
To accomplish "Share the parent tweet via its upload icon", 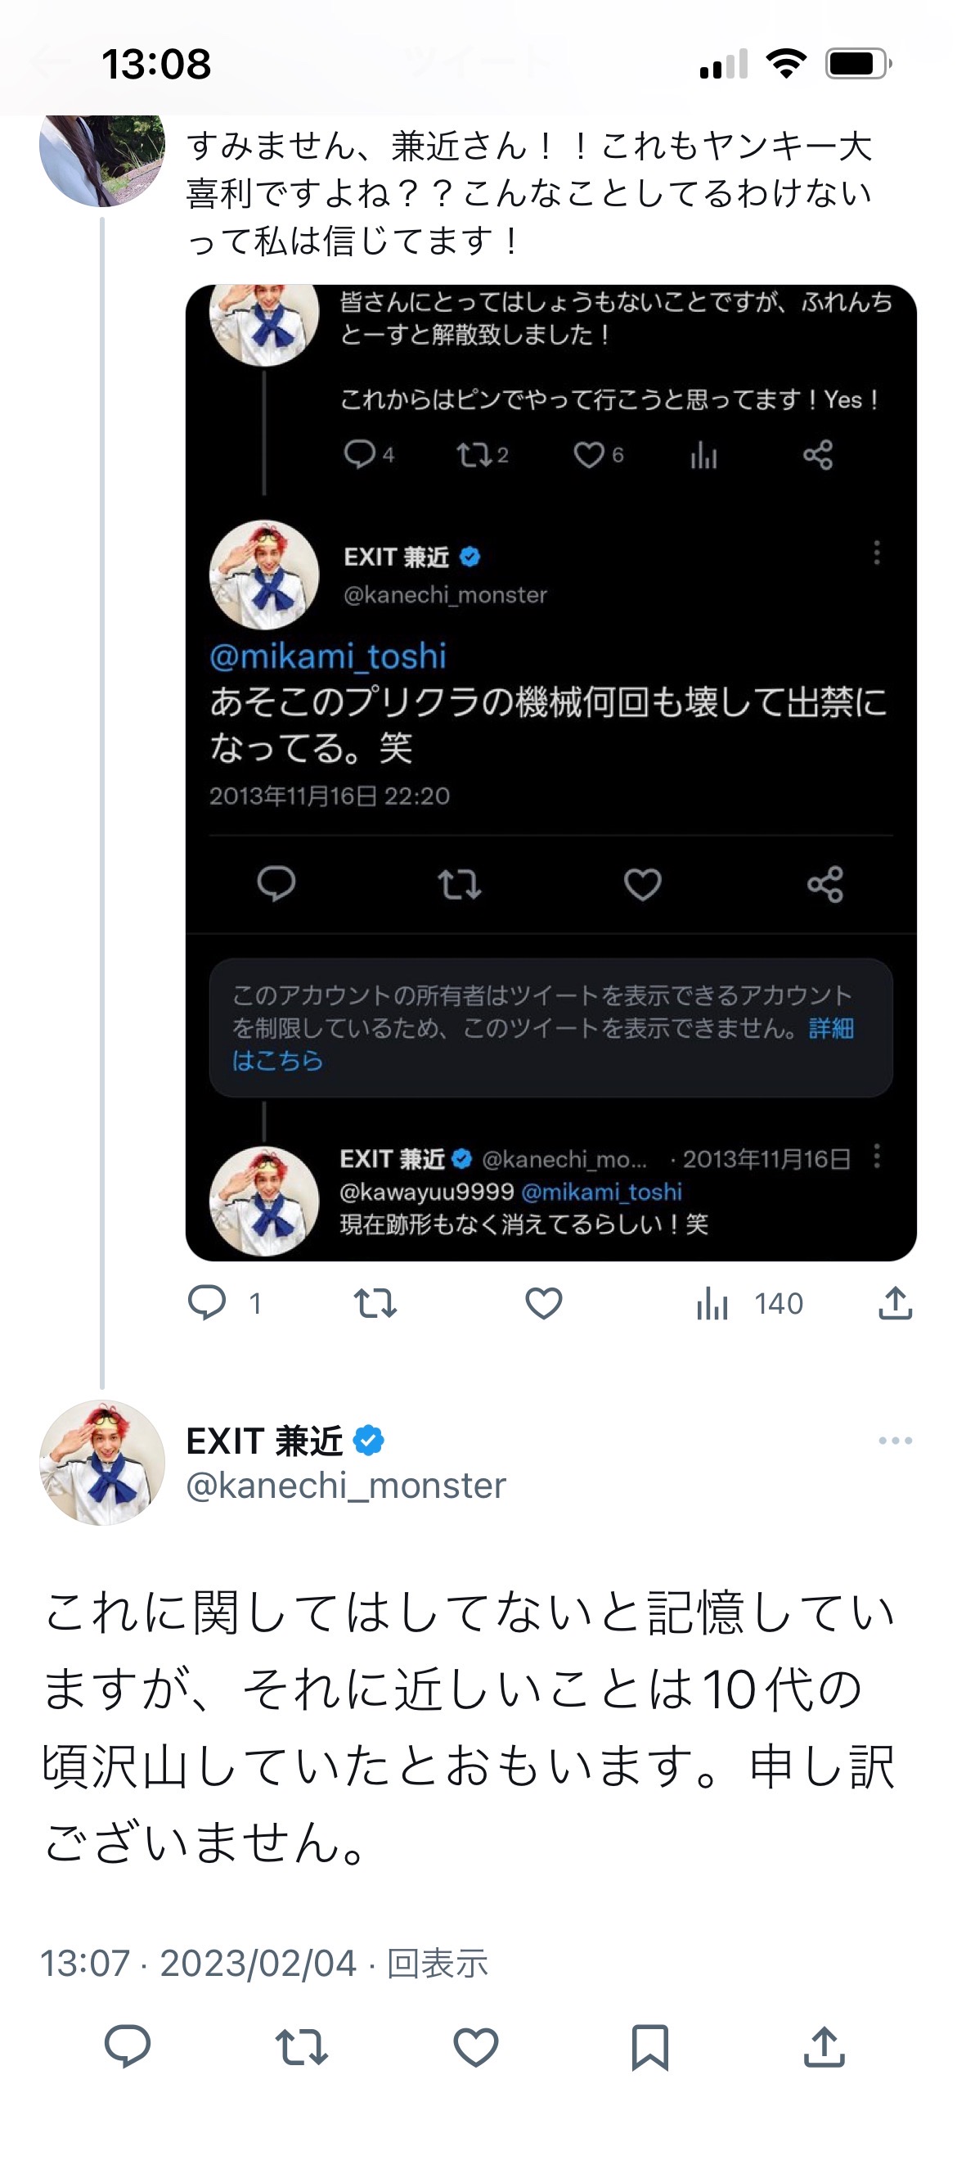I will tap(895, 1303).
